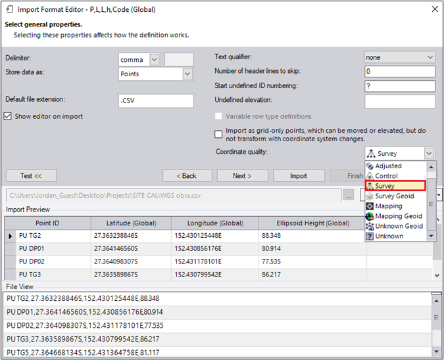Image resolution: width=444 pixels, height=360 pixels.
Task: Open the Delimiter comma dropdown
Action: [x=155, y=60]
